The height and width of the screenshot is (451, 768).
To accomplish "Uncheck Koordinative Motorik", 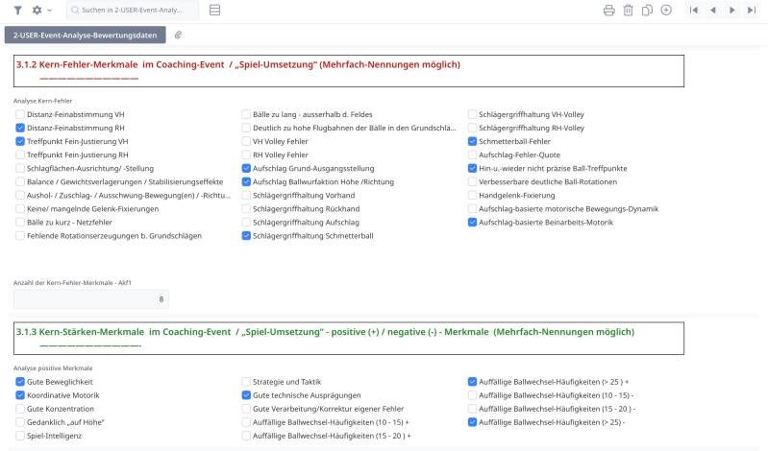I will click(x=20, y=395).
